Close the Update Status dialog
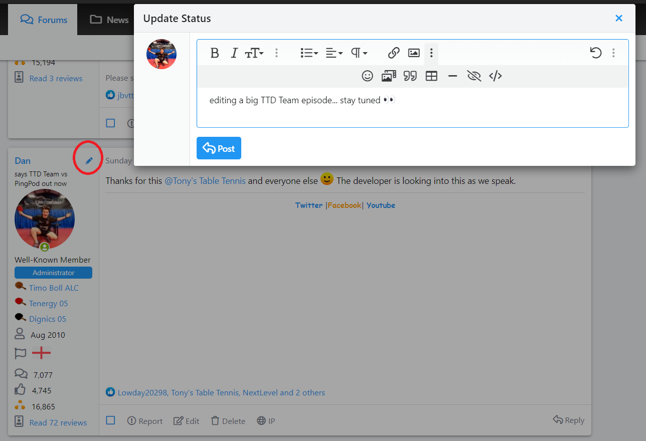This screenshot has width=646, height=441. (619, 18)
